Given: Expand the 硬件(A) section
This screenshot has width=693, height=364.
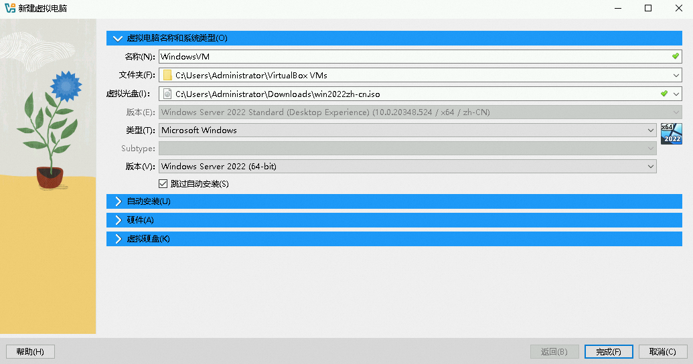Looking at the screenshot, I should (394, 220).
